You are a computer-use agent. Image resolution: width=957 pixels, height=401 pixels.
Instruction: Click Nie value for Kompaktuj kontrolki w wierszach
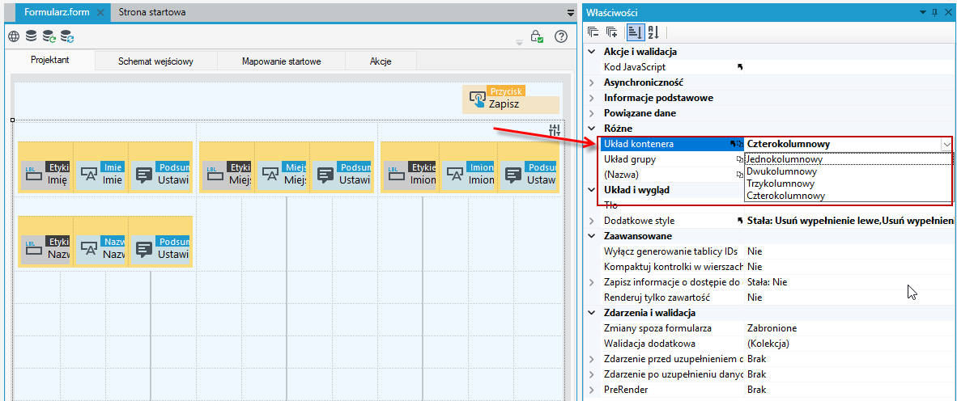point(755,266)
